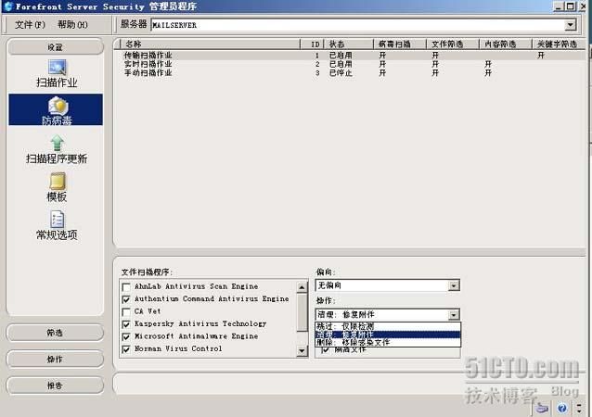
Task: Open the 操作 action dropdown arrow
Action: tap(454, 314)
